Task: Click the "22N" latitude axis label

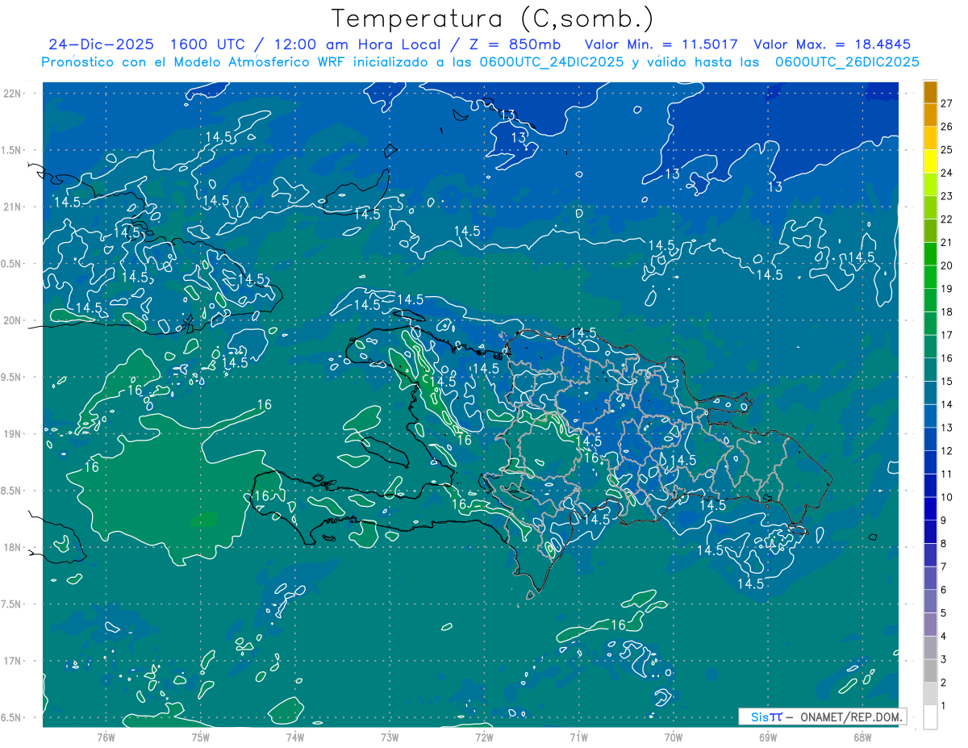Action: click(12, 93)
